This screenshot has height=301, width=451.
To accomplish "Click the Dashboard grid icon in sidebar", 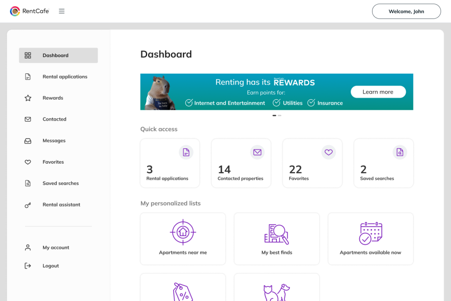I will (28, 55).
